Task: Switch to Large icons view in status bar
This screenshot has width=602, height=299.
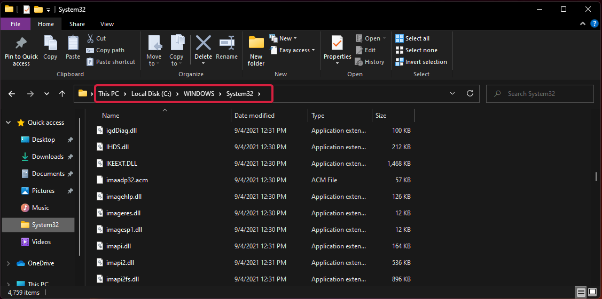Action: tap(592, 293)
